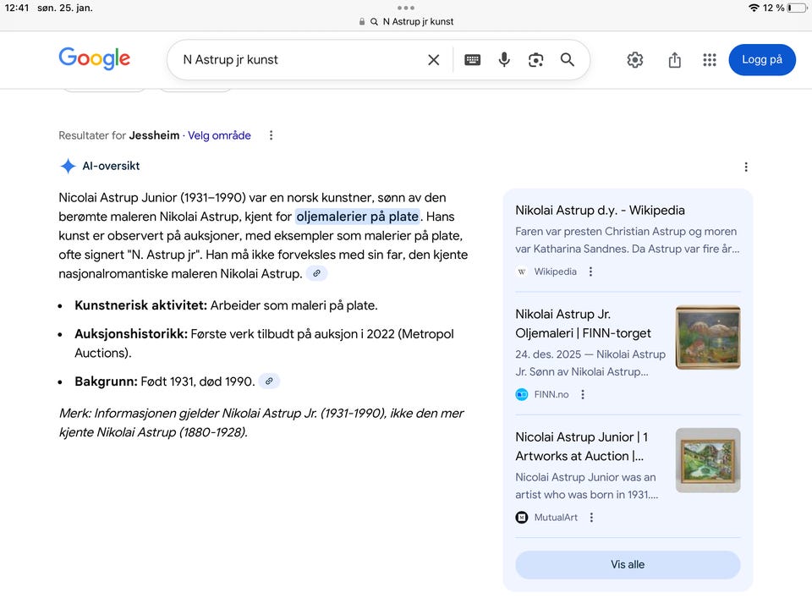Image resolution: width=812 pixels, height=609 pixels.
Task: Open Nicolai Astrup Junior Artworks at Auction result
Action: tap(582, 447)
